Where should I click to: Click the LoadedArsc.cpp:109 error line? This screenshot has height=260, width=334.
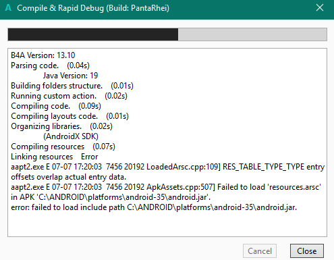(167, 172)
